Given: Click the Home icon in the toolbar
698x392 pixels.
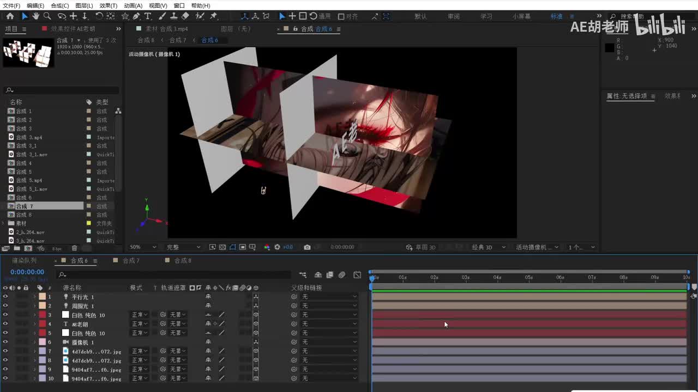Looking at the screenshot, I should 10,16.
